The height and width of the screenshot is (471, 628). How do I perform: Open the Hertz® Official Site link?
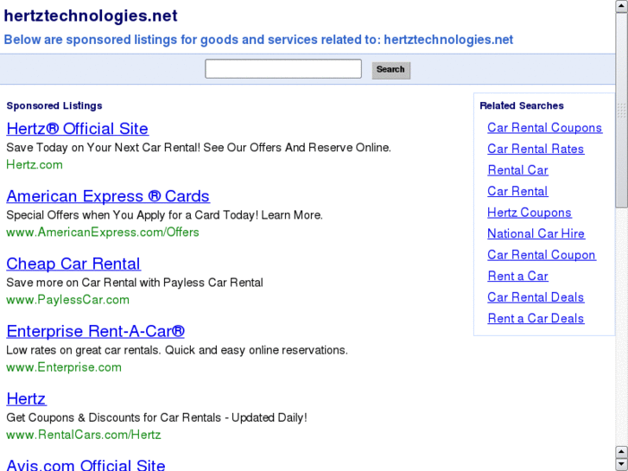77,129
